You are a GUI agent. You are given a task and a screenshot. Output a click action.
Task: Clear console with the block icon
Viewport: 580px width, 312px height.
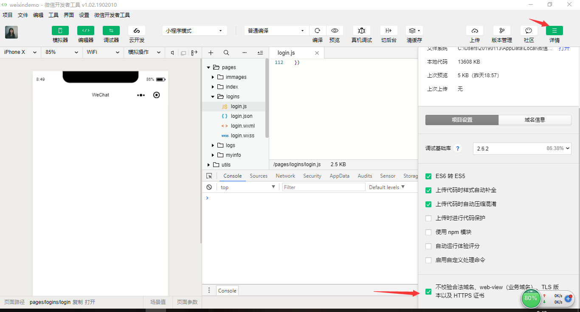209,187
